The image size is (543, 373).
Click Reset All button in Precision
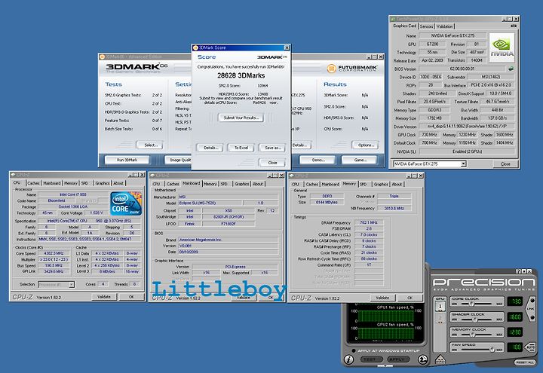tap(524, 362)
